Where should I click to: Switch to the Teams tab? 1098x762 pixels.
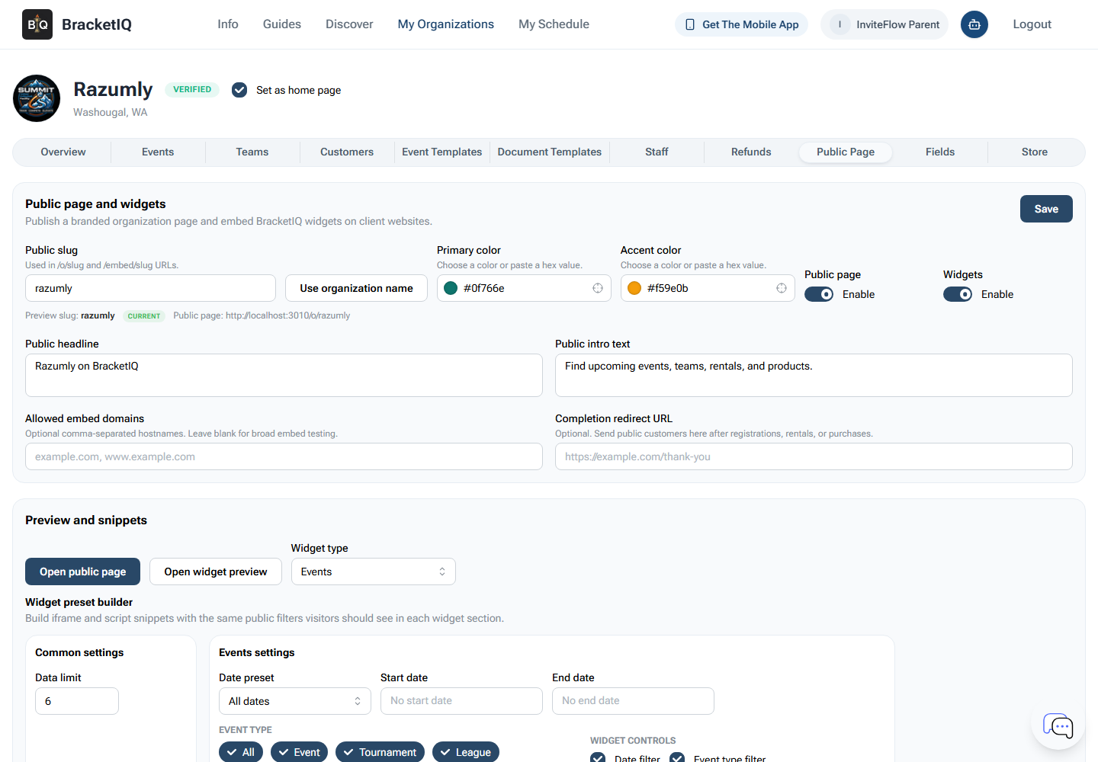(252, 152)
